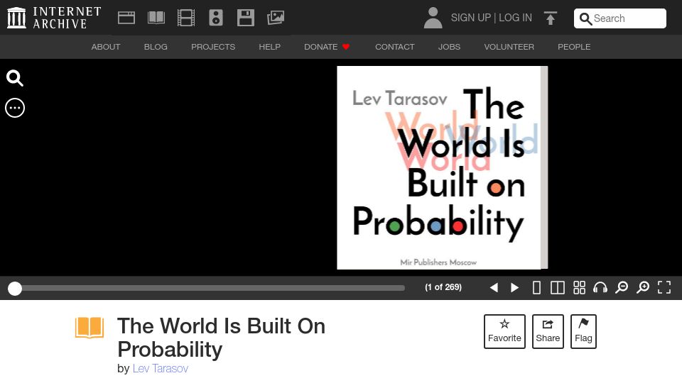
Task: Click the page scrubber slider handle
Action: click(x=15, y=289)
